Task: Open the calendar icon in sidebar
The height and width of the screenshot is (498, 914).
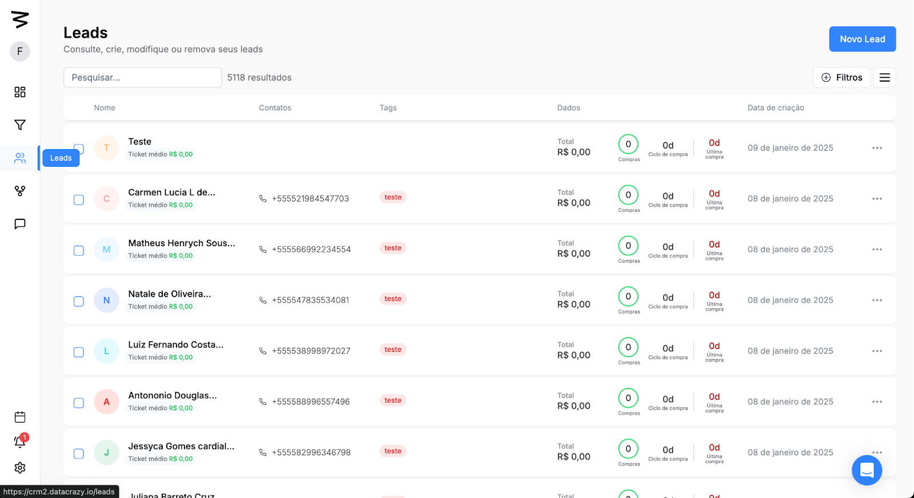Action: [20, 417]
